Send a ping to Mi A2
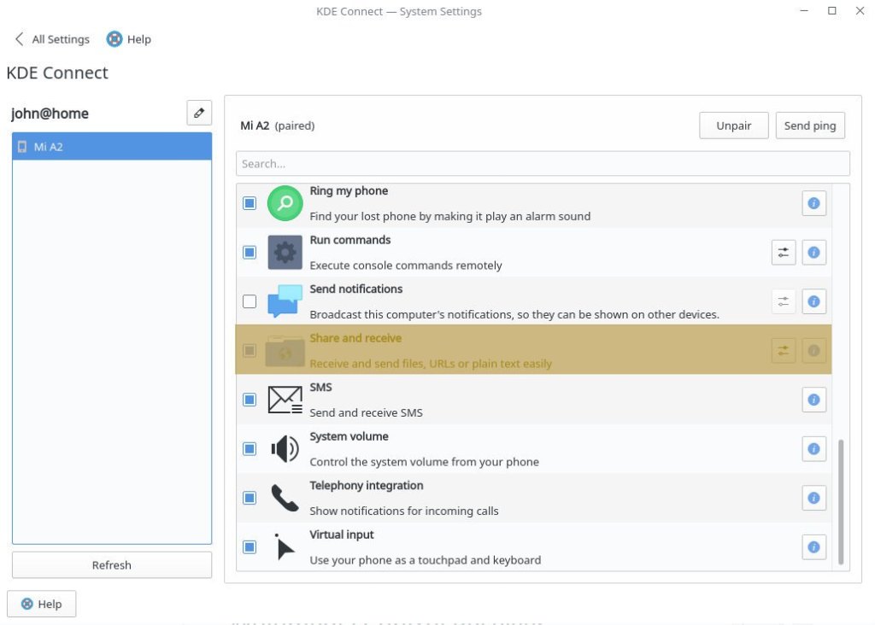The width and height of the screenshot is (875, 625). click(x=809, y=125)
